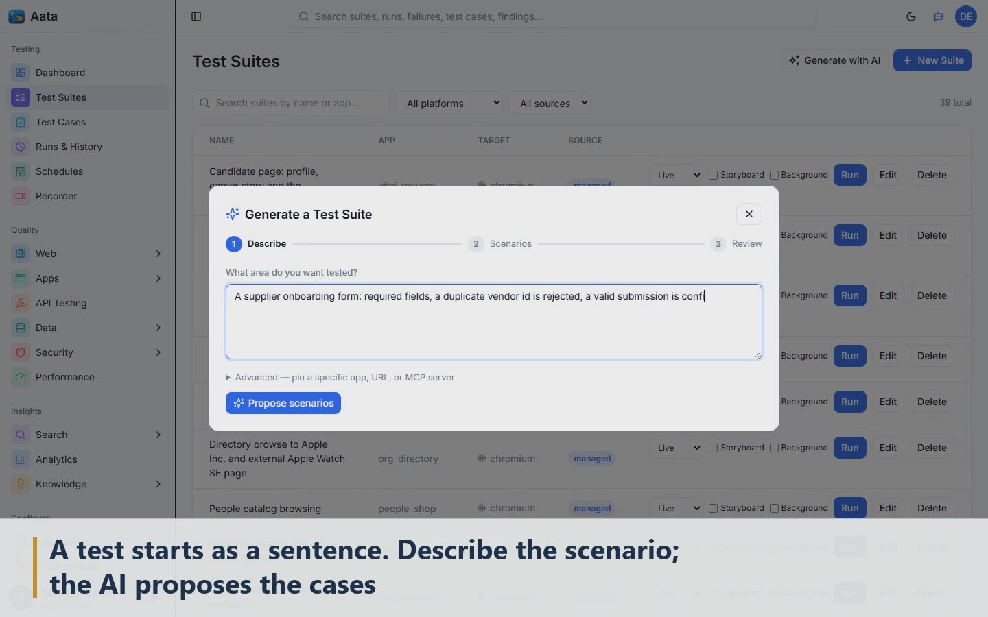Click the Analytics chart icon

coord(21,459)
